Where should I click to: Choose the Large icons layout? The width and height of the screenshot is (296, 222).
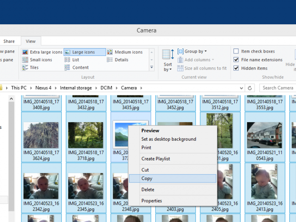(x=85, y=52)
